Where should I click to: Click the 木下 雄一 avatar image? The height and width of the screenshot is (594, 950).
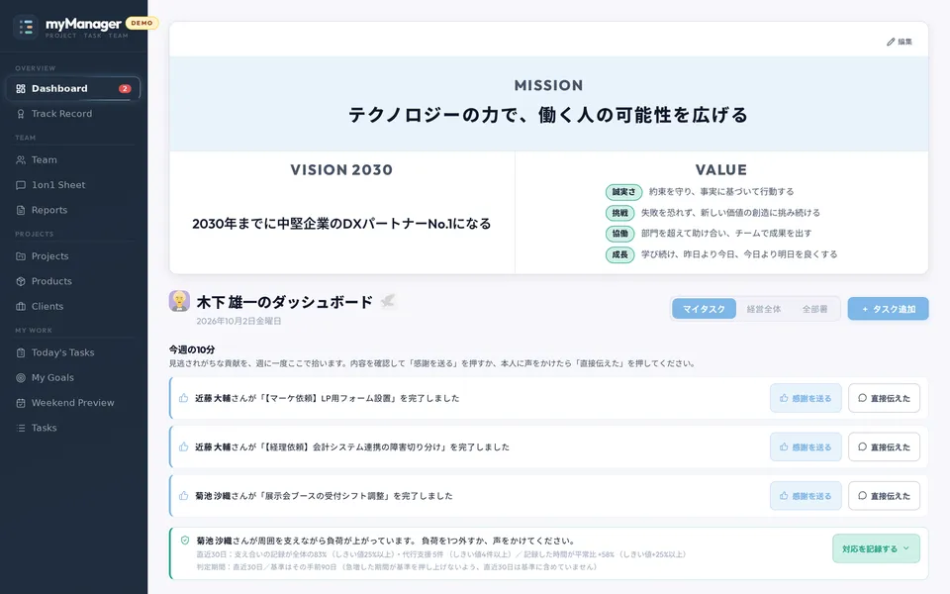[179, 301]
